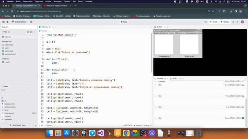This screenshot has height=139, width=248.
Task: Add a new tab next to Shell
Action: tap(183, 78)
